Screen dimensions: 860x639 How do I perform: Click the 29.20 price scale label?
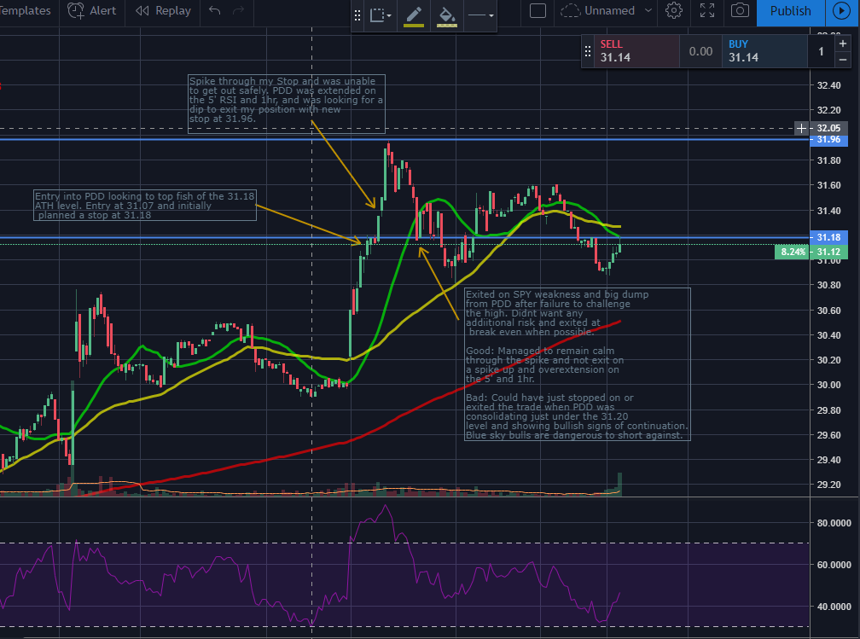pos(828,485)
